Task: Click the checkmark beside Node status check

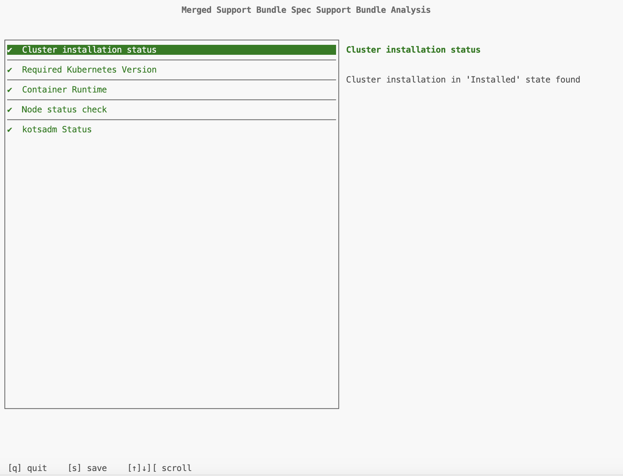Action: (10, 110)
